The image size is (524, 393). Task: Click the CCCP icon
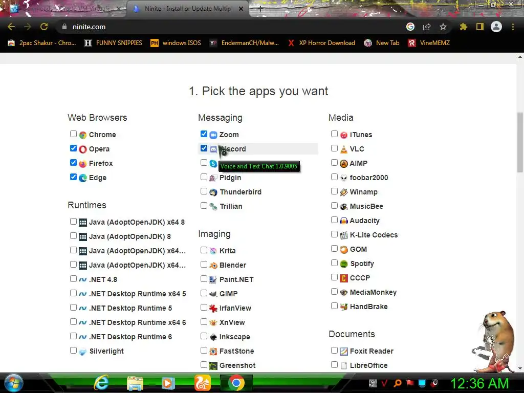point(344,278)
